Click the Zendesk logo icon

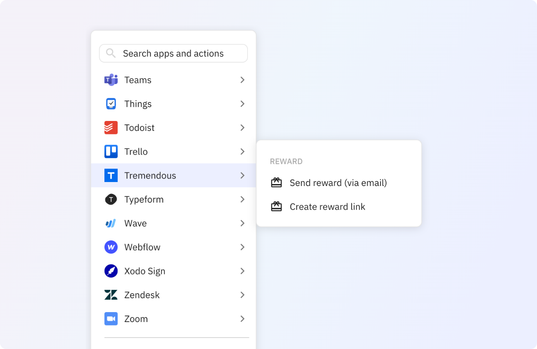pyautogui.click(x=111, y=295)
